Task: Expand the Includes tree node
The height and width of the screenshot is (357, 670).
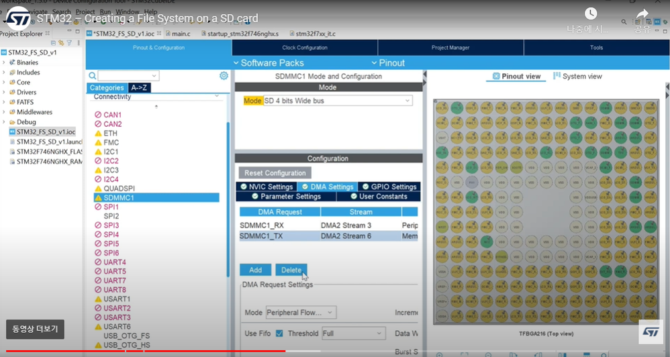Action: [4, 72]
